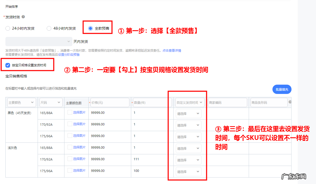This screenshot has width=316, height=184.
Task: Click the 价格(元) header input field
Action: tap(110, 102)
